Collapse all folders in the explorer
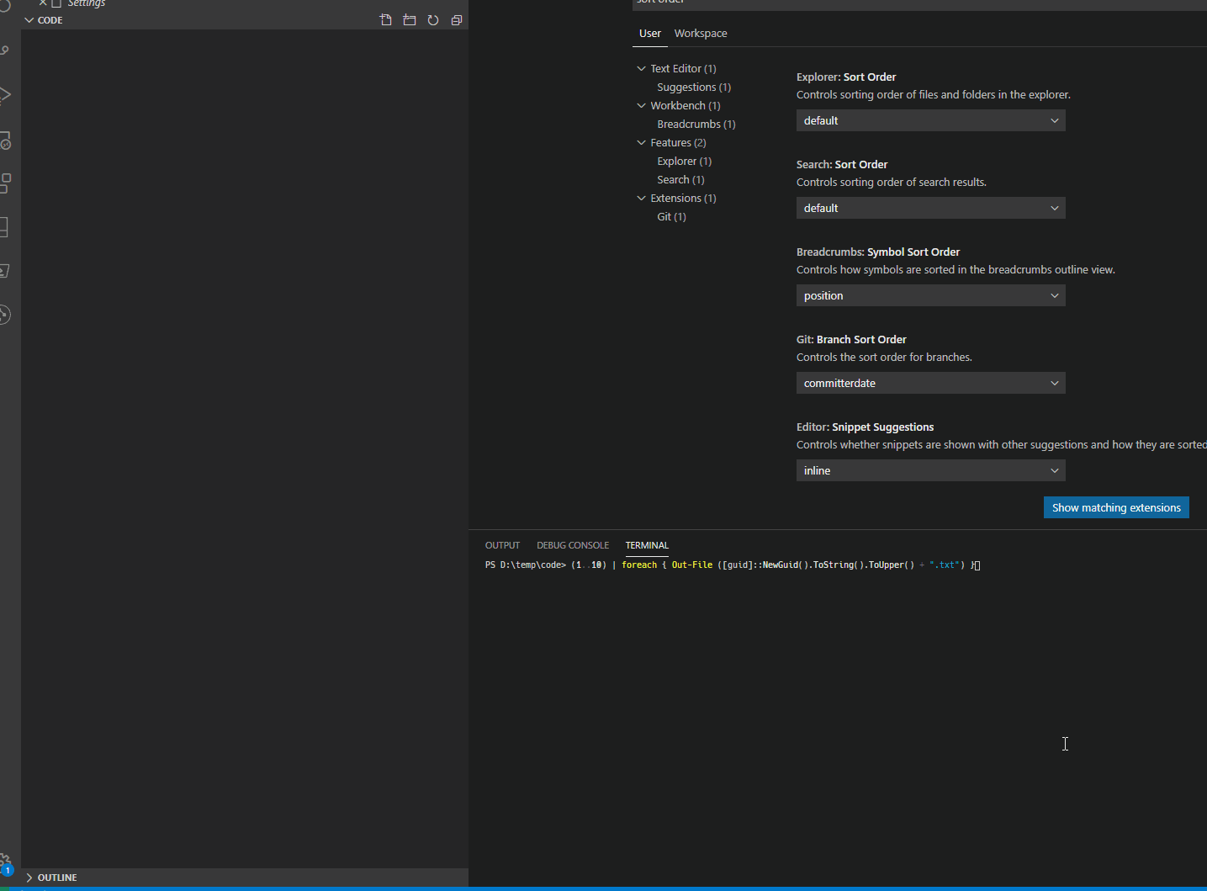The image size is (1207, 891). point(456,19)
